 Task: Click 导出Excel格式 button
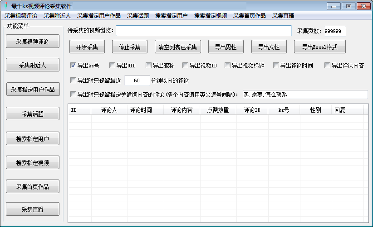click(320, 47)
